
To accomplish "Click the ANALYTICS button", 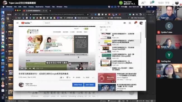I will (x=78, y=85).
